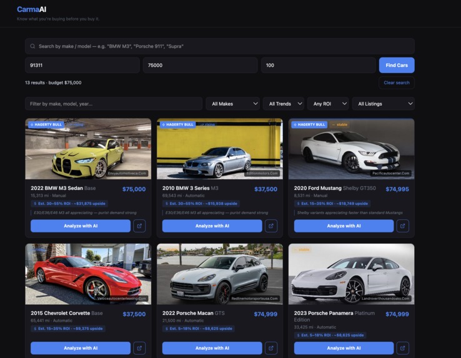Click the 2010 BMW 3 Series title

pos(186,188)
